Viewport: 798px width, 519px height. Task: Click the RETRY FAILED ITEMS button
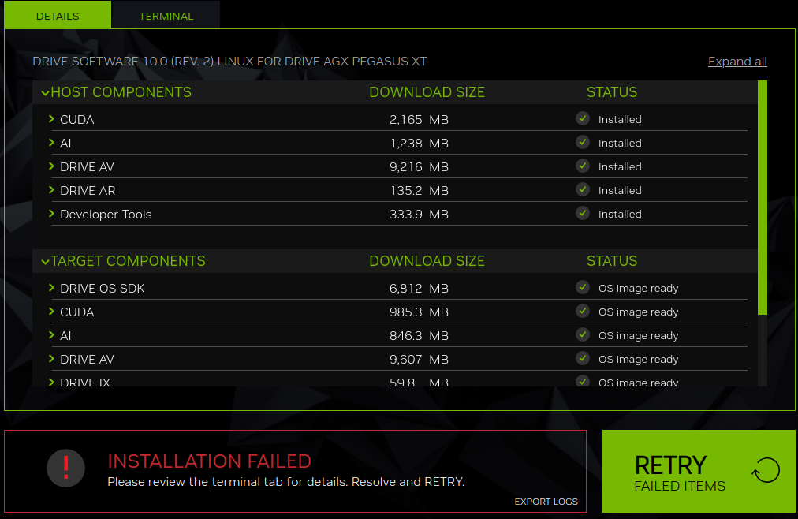coord(699,471)
